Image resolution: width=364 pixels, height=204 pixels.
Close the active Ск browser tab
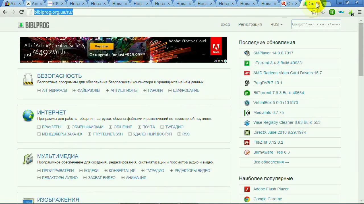tap(317, 4)
